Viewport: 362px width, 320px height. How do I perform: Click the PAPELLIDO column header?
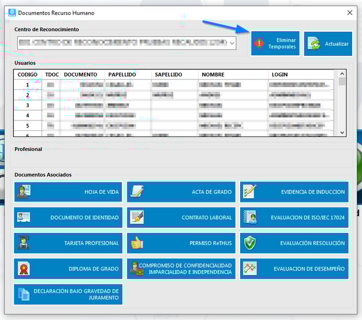(x=122, y=74)
